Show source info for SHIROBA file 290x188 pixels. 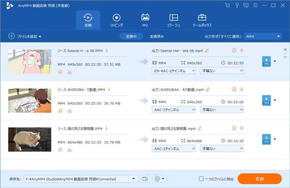(x=109, y=90)
